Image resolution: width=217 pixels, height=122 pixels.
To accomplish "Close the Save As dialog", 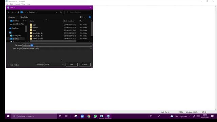I will [91, 7].
